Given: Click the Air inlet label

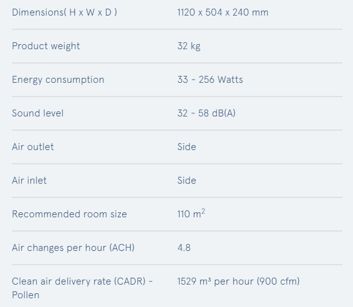Looking at the screenshot, I should [29, 181].
